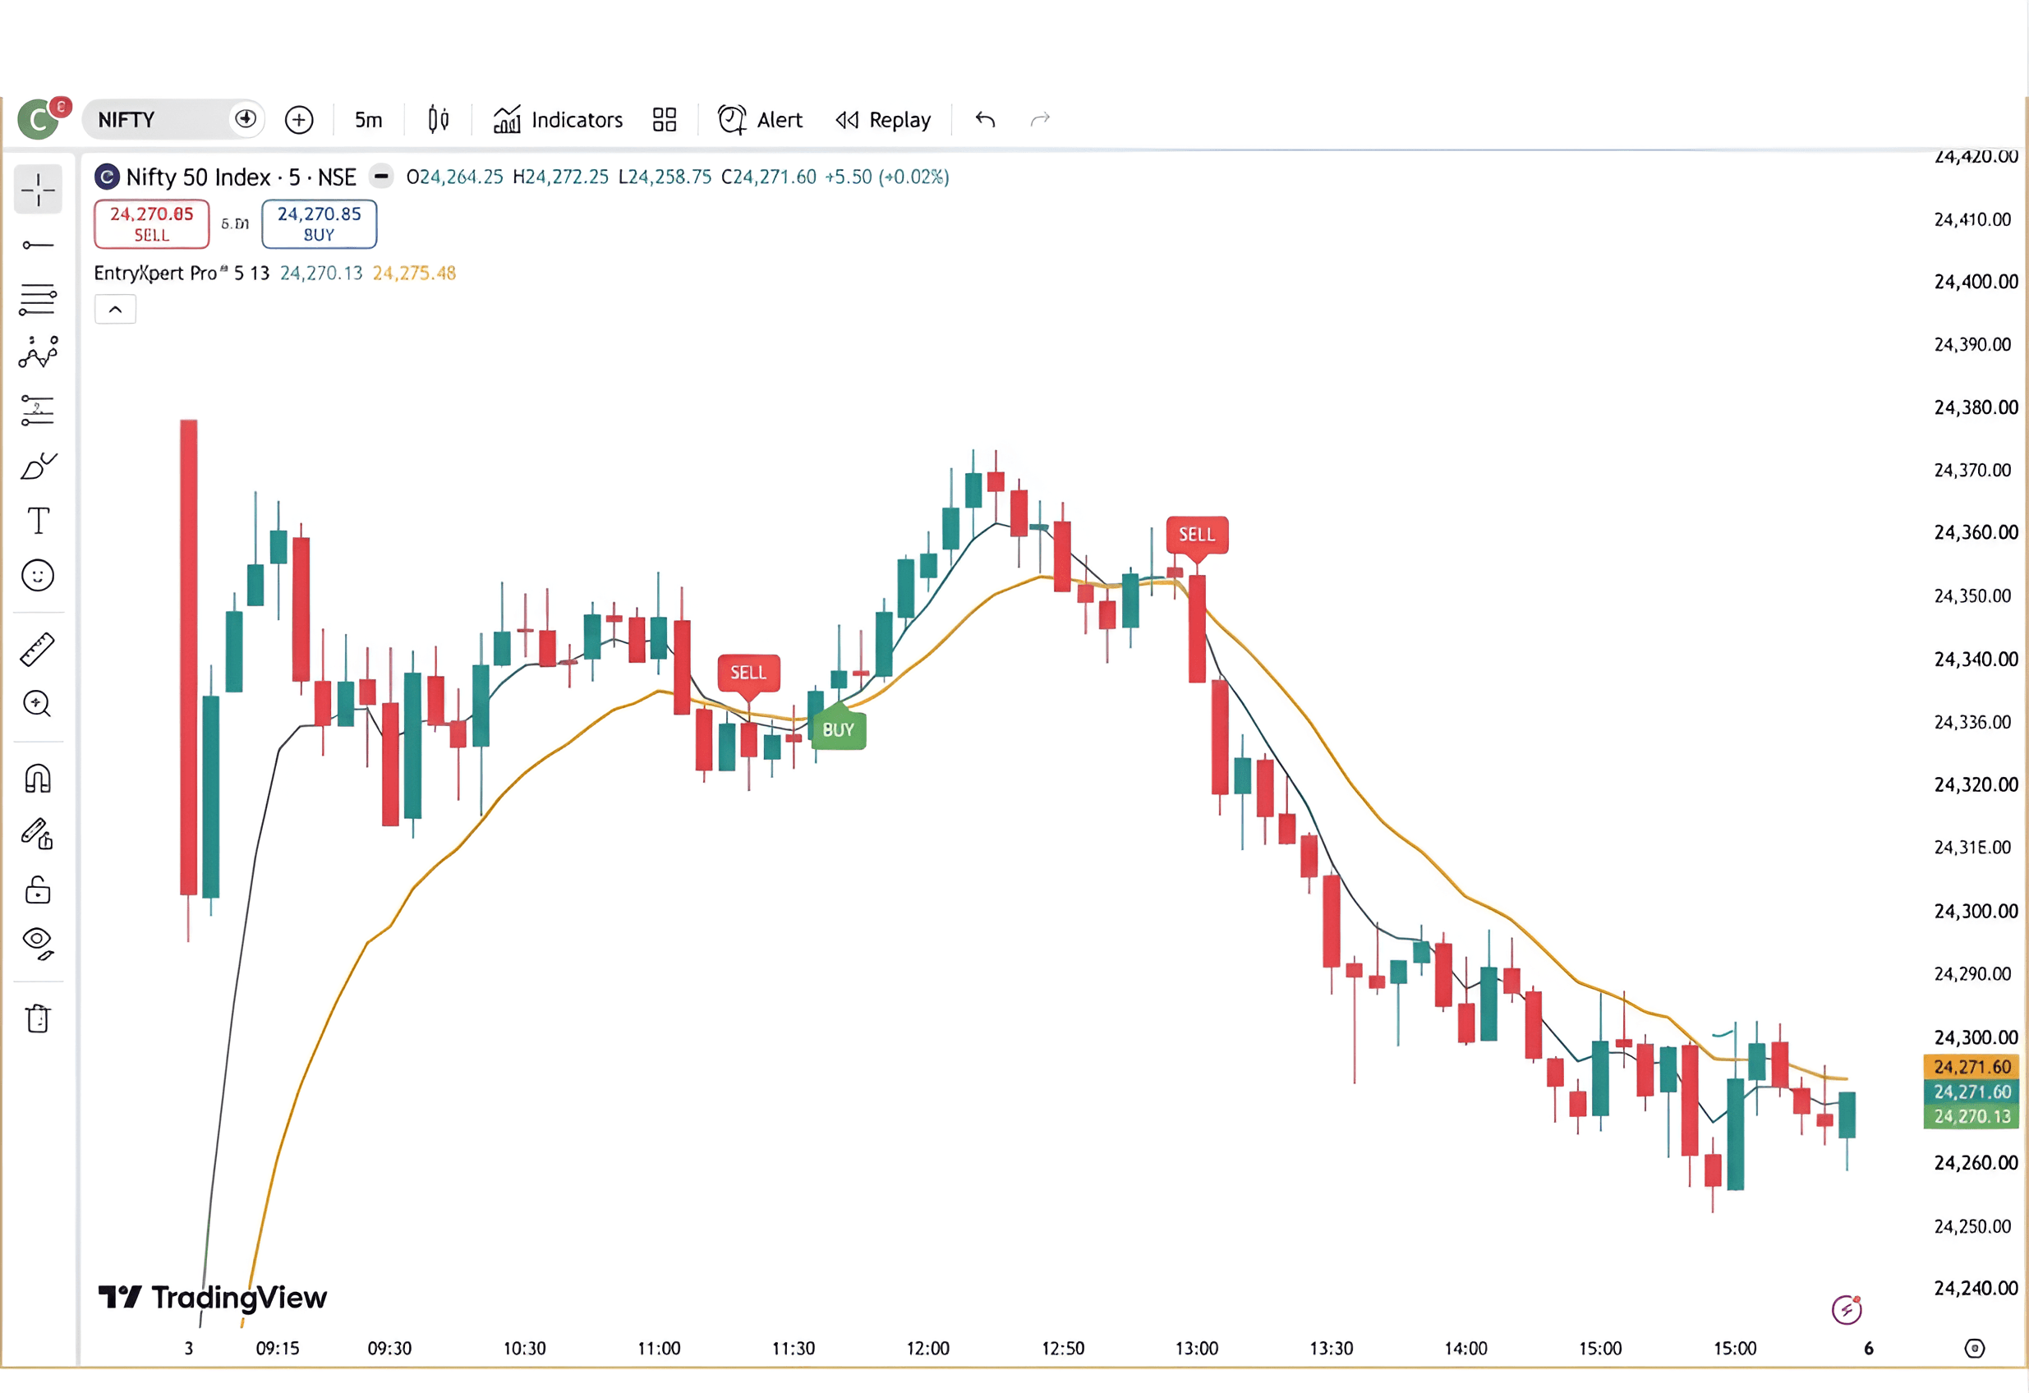Select the brush drawing tool
This screenshot has width=2029, height=1393.
click(38, 466)
